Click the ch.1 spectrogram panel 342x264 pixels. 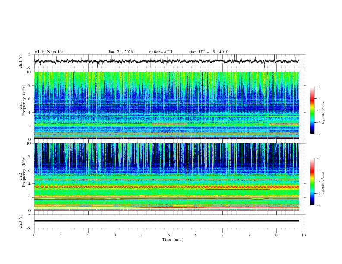167,105
